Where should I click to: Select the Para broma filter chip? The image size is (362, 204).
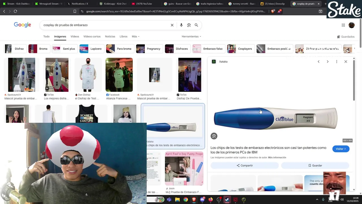point(120,49)
